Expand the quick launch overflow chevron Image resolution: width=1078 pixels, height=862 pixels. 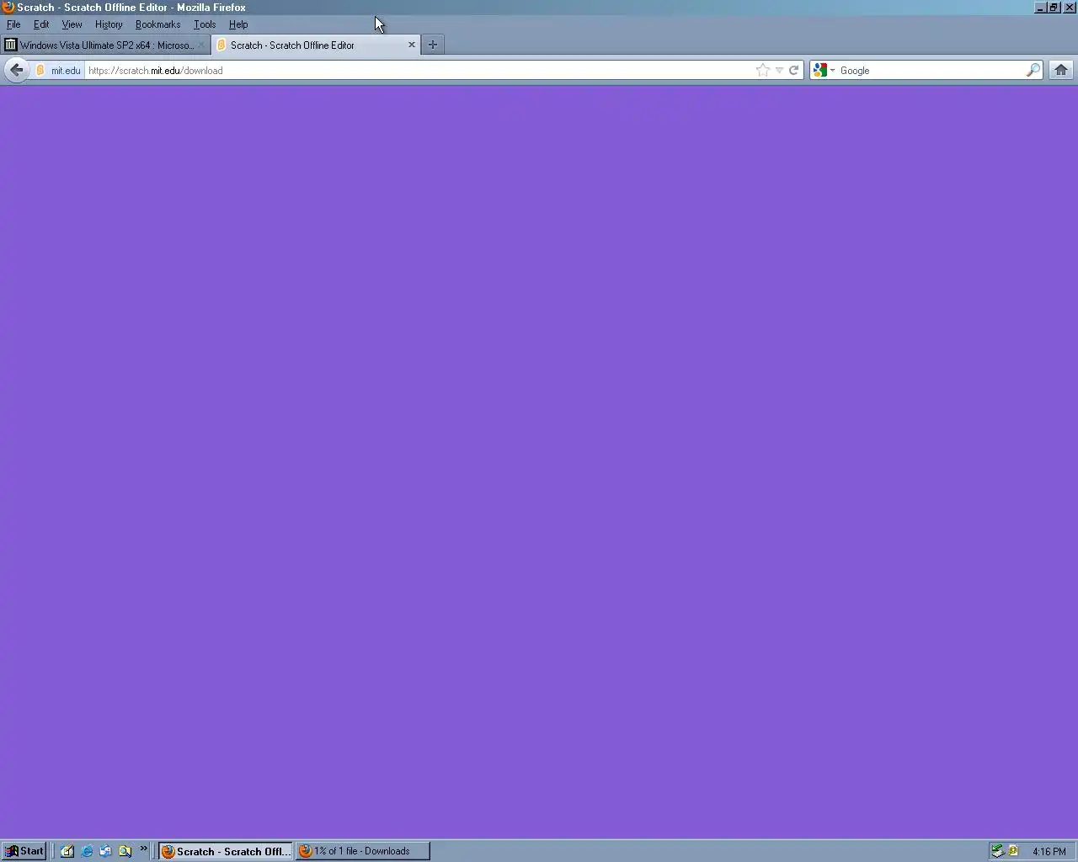click(x=143, y=849)
